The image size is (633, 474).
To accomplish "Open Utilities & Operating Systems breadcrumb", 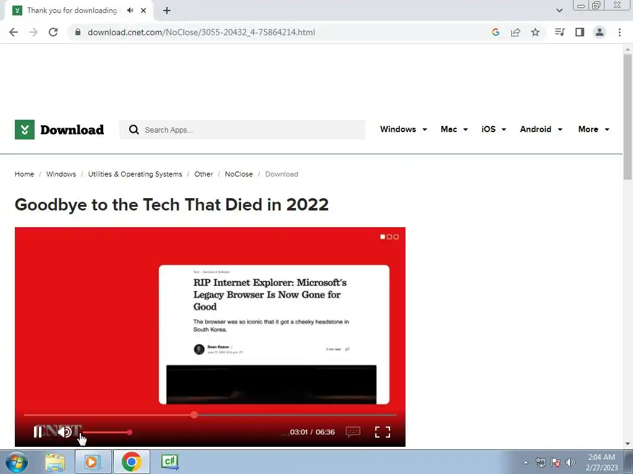I will coord(135,174).
